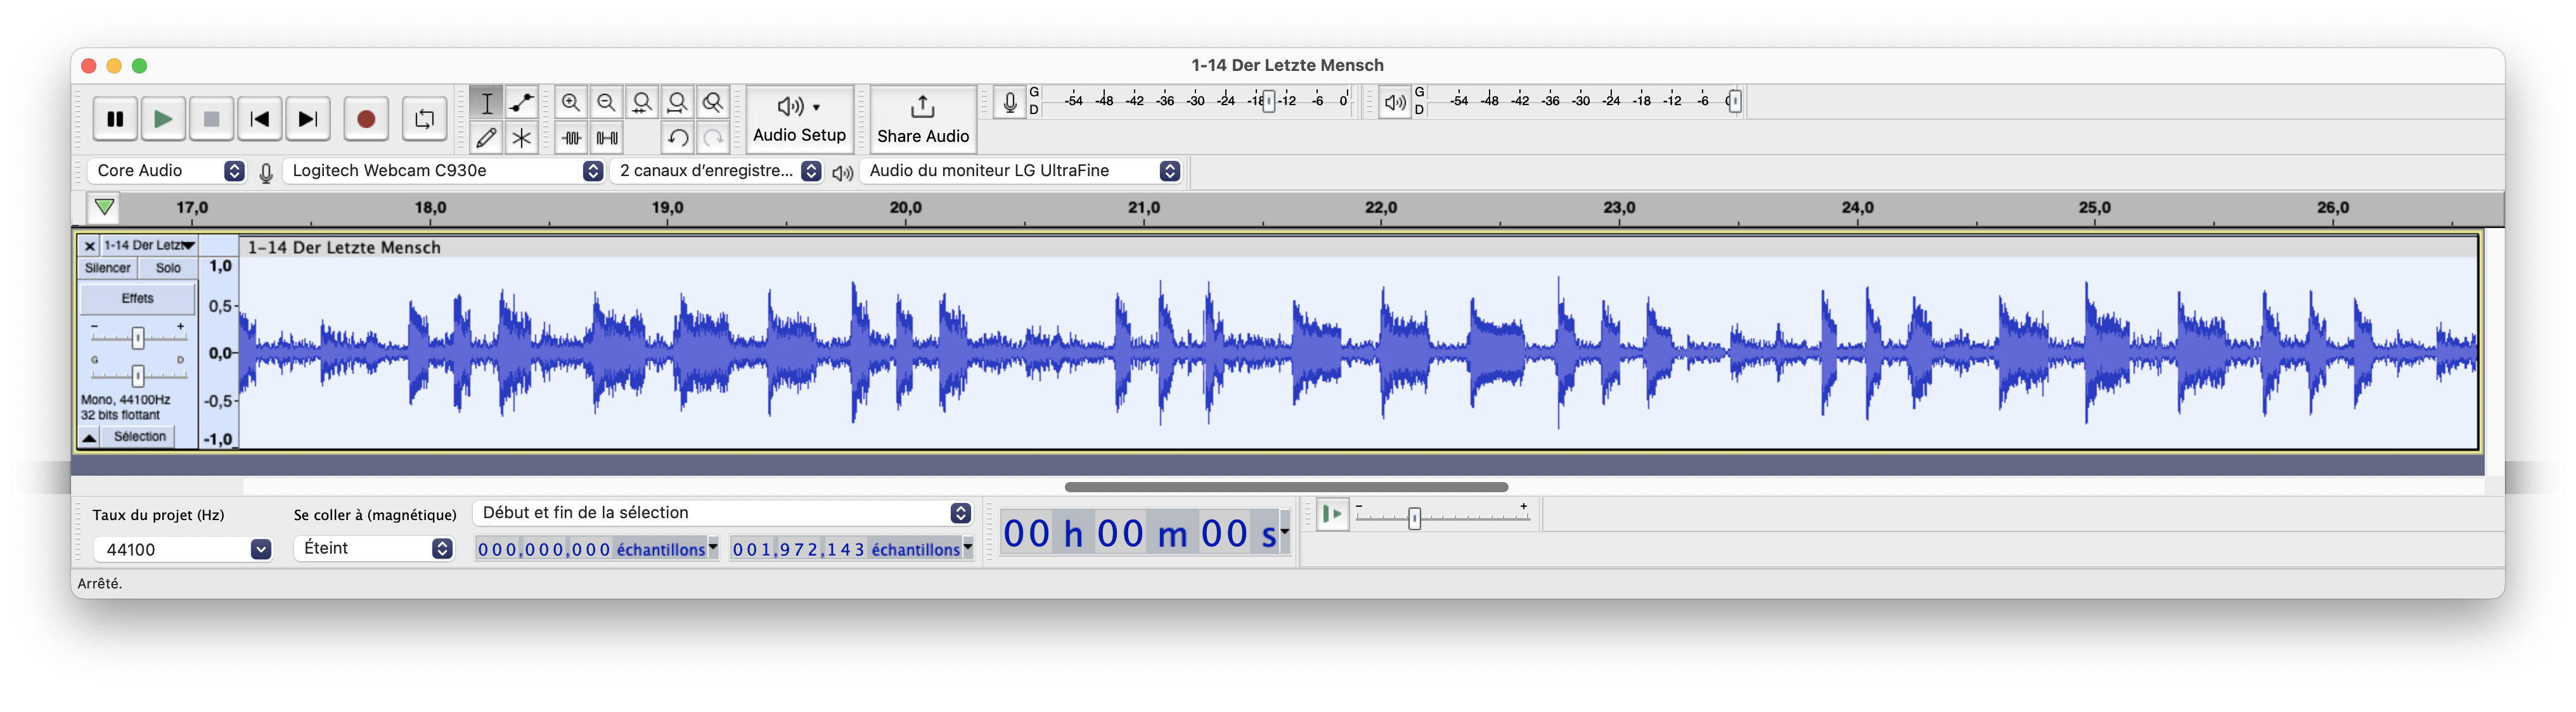The height and width of the screenshot is (712, 2576).
Task: Select the Envelope tool
Action: click(521, 103)
